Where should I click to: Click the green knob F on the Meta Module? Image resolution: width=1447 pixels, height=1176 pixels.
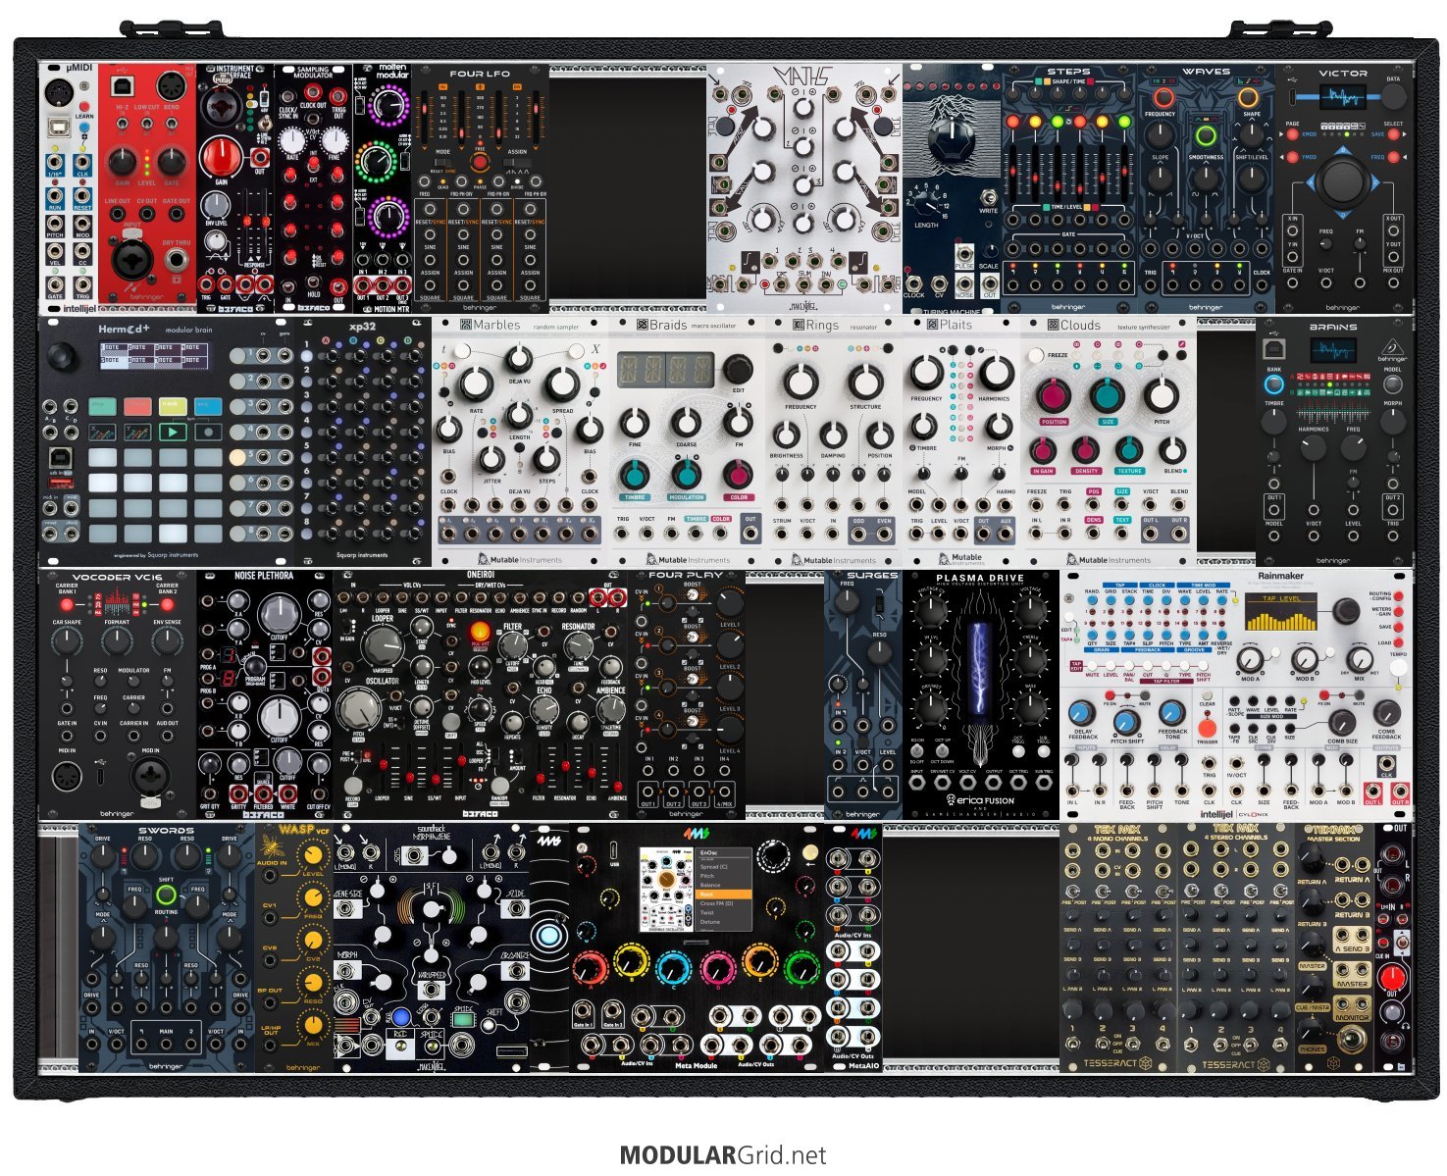pyautogui.click(x=801, y=967)
